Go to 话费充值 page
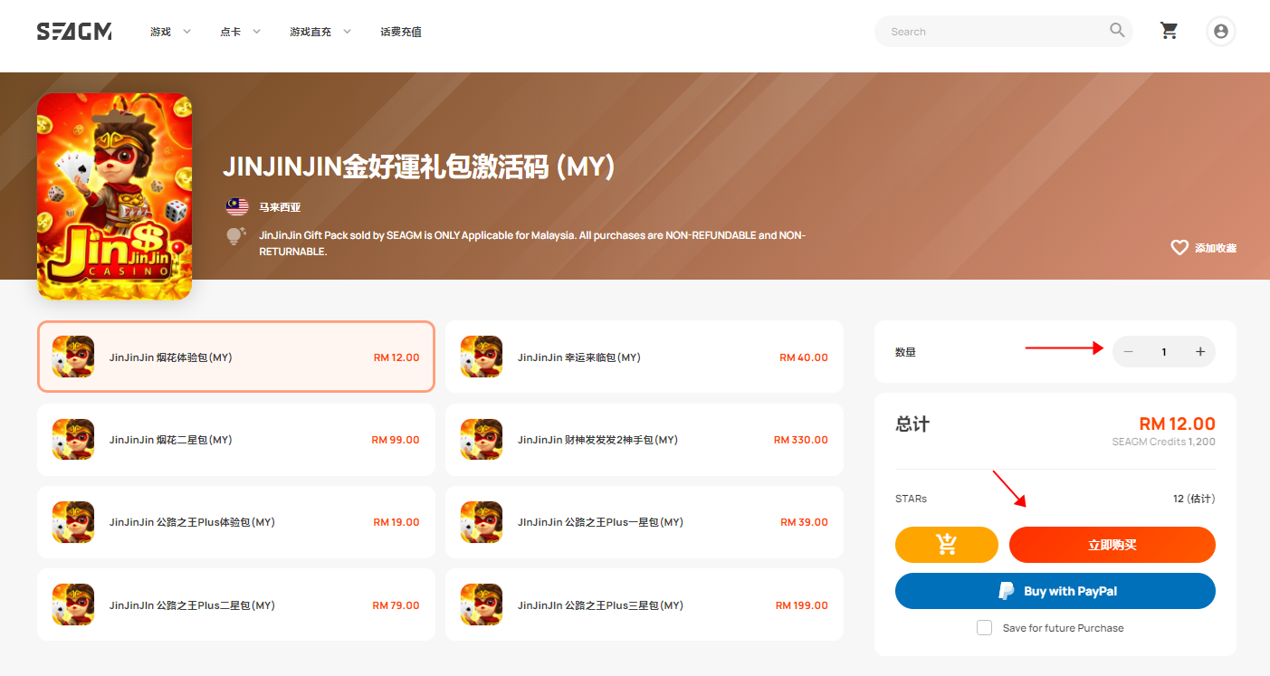1270x676 pixels. pyautogui.click(x=401, y=32)
